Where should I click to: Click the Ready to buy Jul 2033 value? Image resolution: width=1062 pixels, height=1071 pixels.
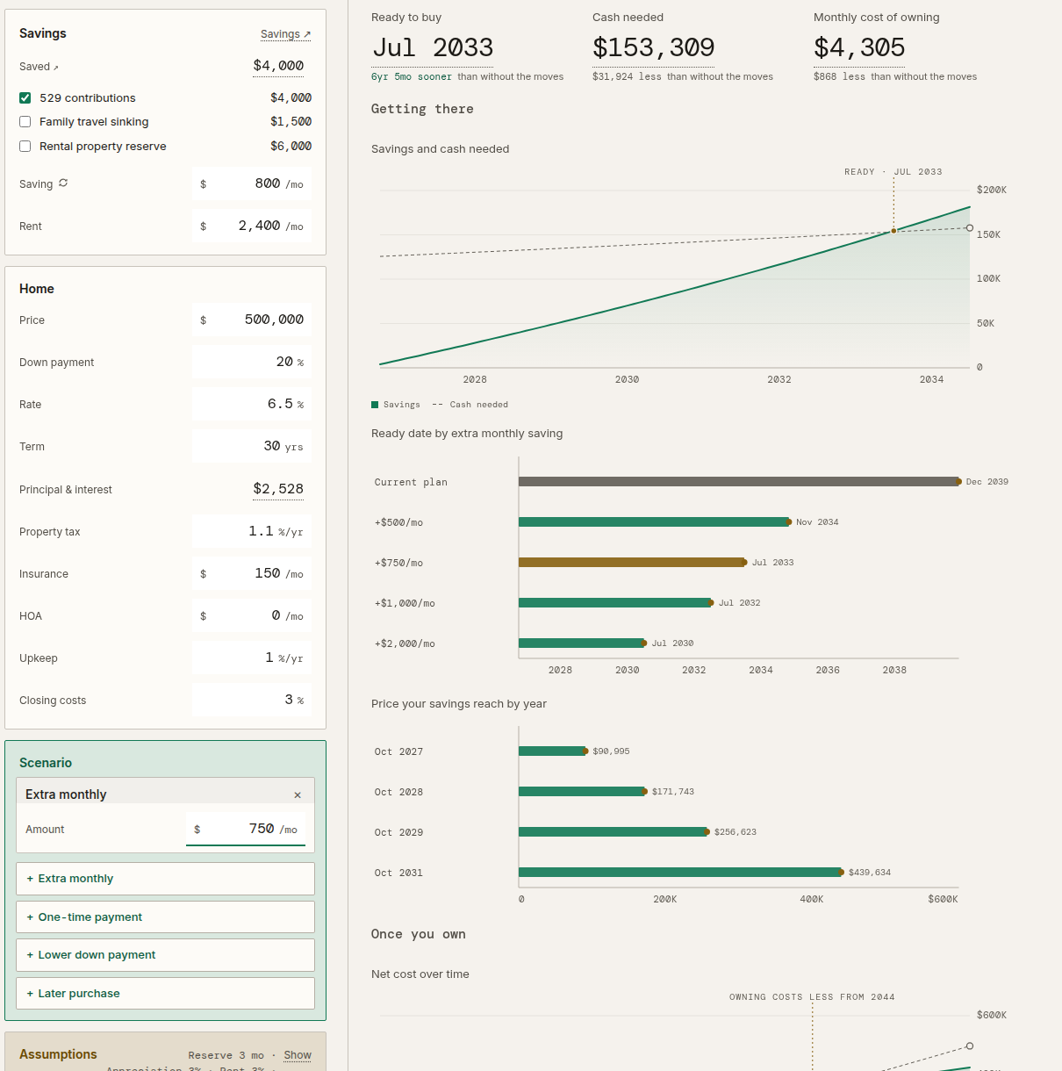pos(433,47)
